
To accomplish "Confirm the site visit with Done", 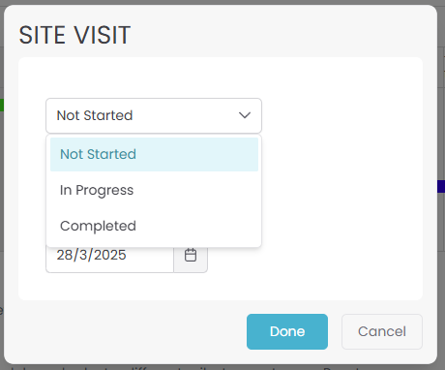I will (287, 331).
